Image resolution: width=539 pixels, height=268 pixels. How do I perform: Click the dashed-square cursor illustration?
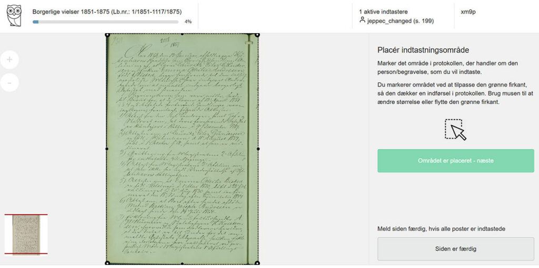coord(455,130)
